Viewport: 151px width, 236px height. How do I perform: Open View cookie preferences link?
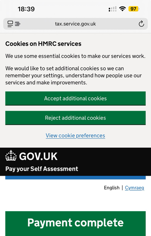pyautogui.click(x=75, y=136)
